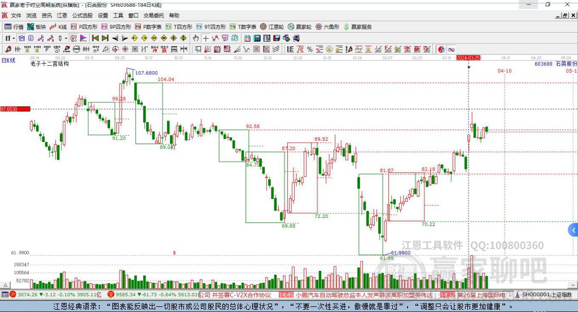Open 六角形 hexagon tool
Viewport: 578px width, 312px height.
[x=327, y=27]
